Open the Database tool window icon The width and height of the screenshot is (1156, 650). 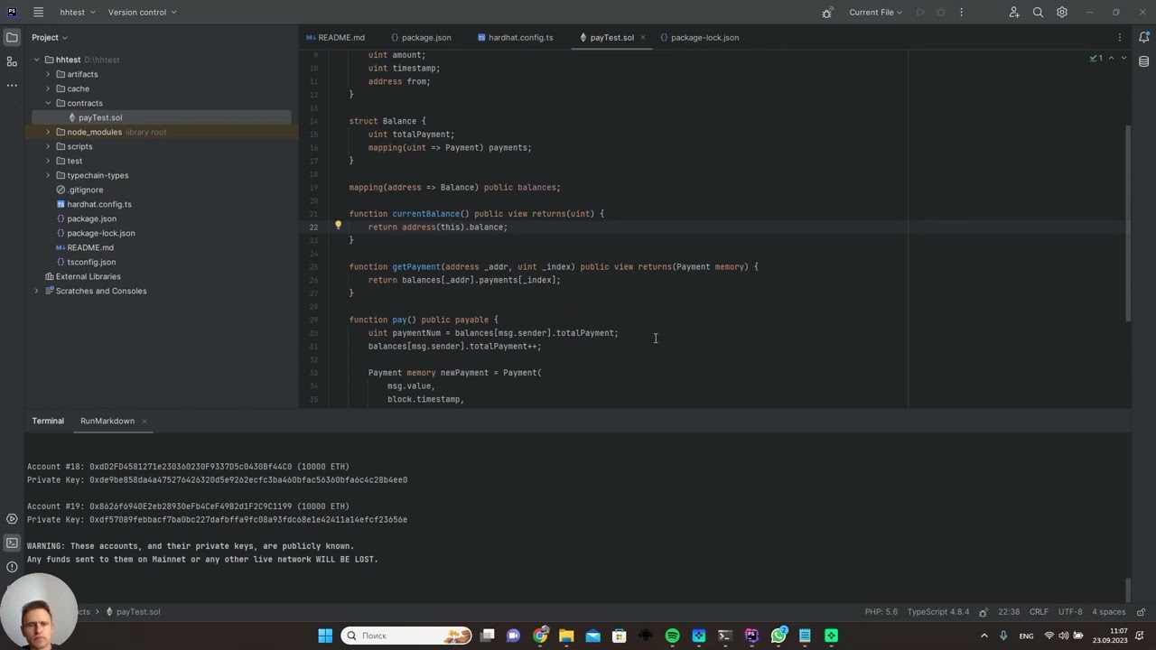tap(1143, 61)
